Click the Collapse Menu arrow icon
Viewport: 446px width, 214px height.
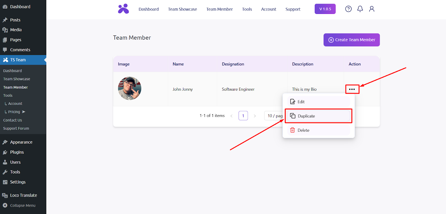[x=5, y=205]
